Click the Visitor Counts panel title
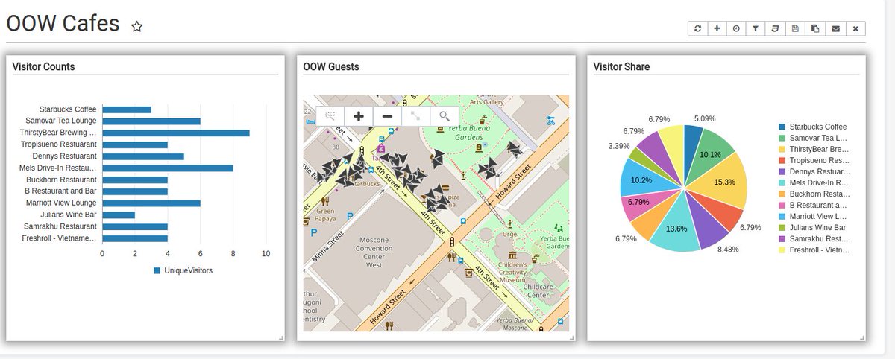 pos(43,66)
